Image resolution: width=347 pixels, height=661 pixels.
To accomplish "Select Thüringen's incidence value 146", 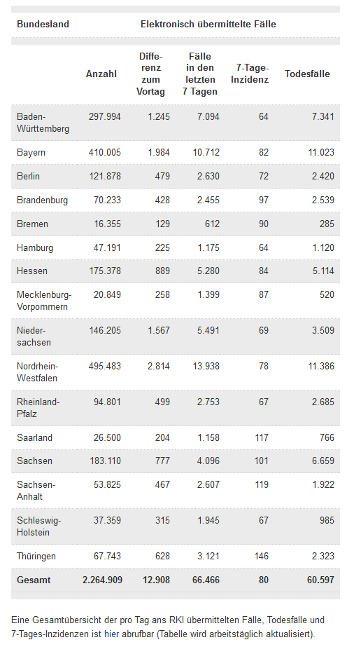I will coord(261,556).
